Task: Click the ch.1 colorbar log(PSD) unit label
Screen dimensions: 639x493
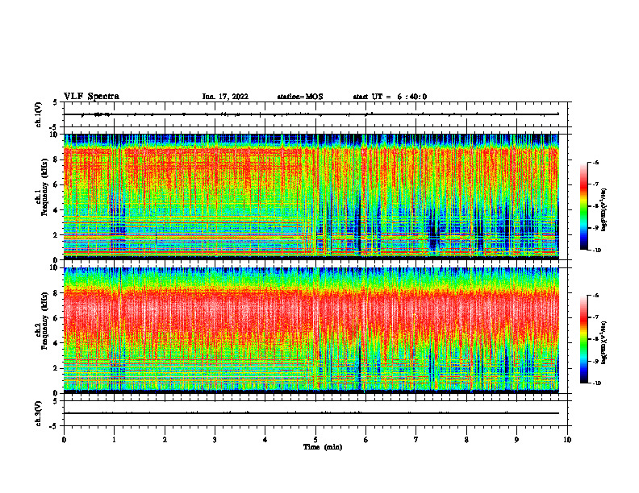Action: [x=603, y=210]
